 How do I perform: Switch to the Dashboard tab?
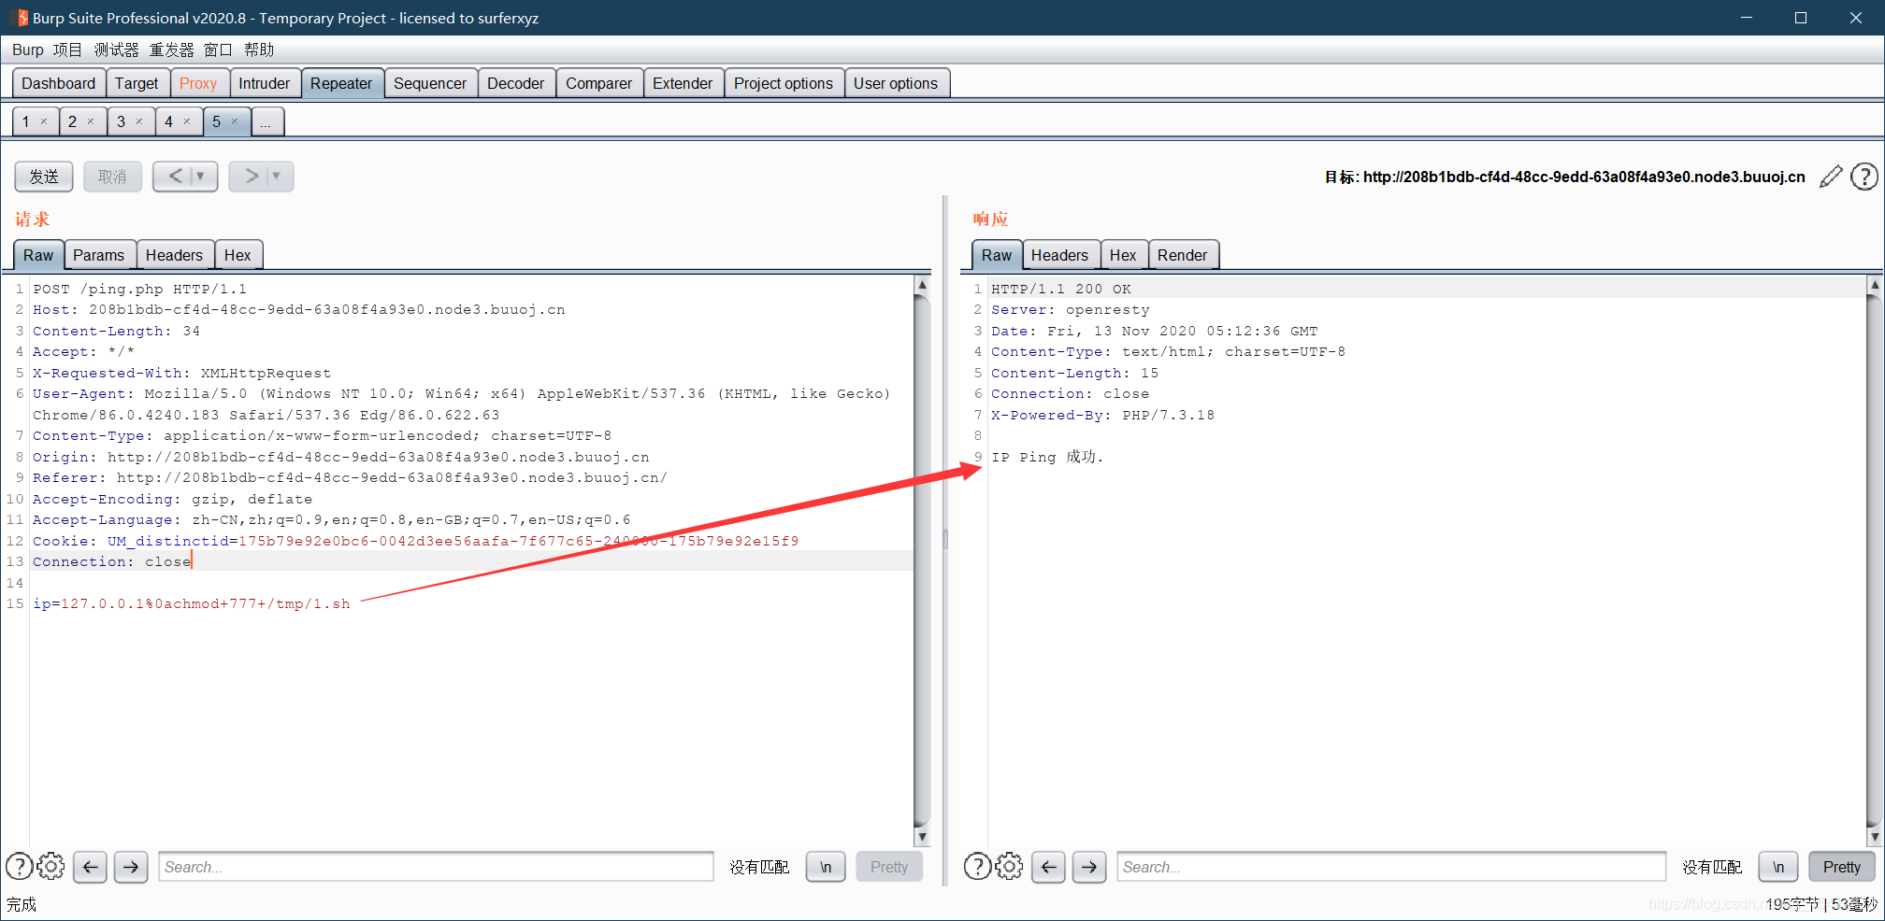[x=59, y=83]
